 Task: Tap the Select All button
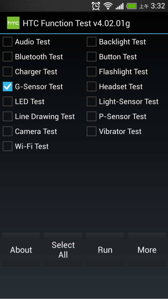[63, 250]
